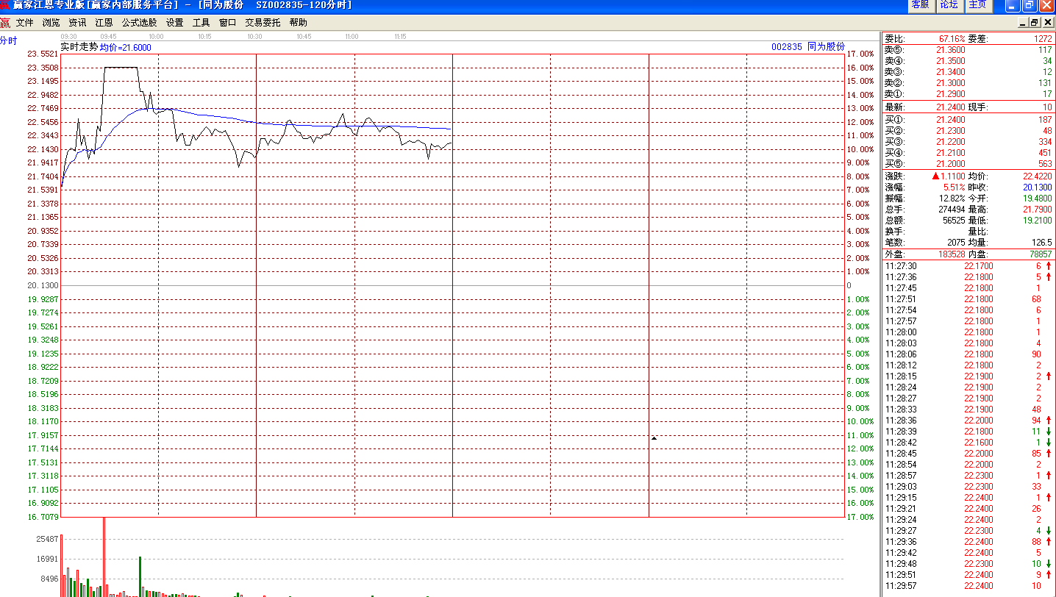Select the 卖① ask row at 21.2900
Image resolution: width=1056 pixels, height=597 pixels.
click(x=968, y=94)
